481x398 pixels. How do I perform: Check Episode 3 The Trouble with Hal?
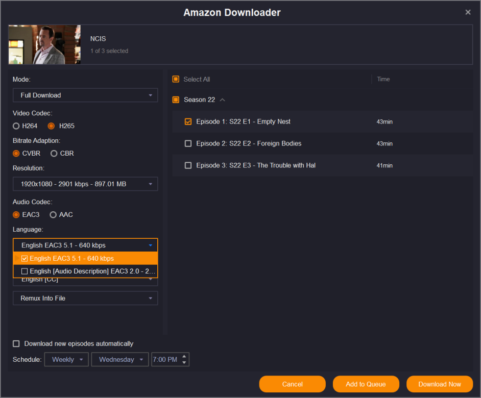point(188,166)
